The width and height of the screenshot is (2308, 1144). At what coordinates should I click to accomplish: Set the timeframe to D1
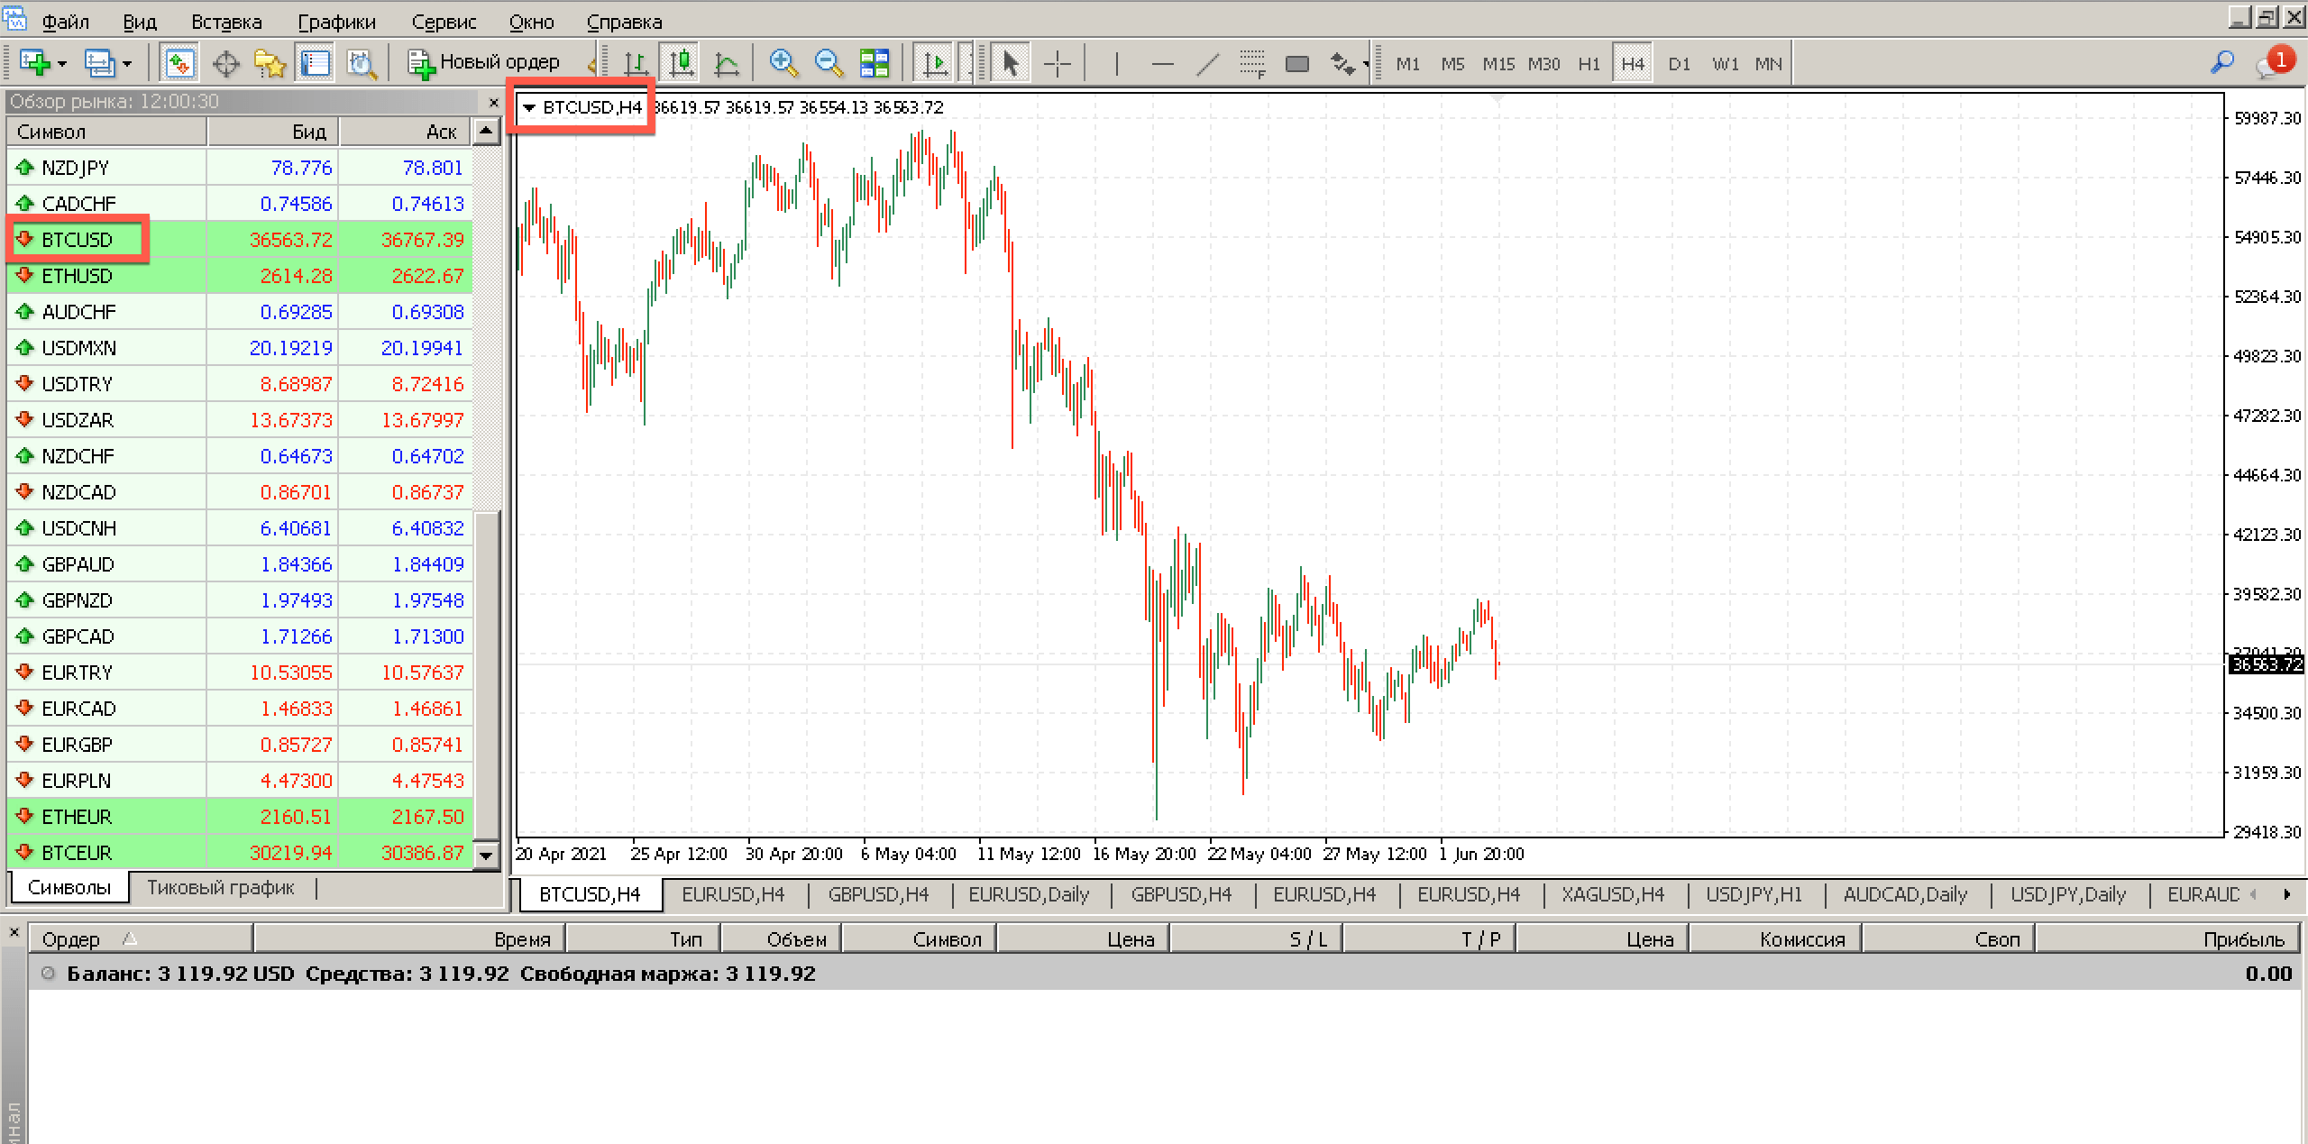[x=1679, y=63]
